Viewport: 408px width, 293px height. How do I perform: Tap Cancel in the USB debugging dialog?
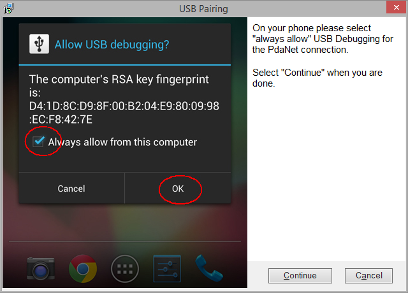(71, 189)
